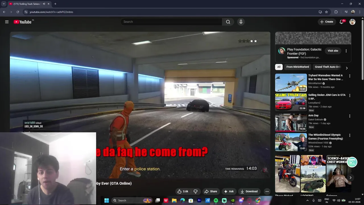The image size is (364, 205).
Task: Go to the YouTube home logo
Action: coord(22,22)
